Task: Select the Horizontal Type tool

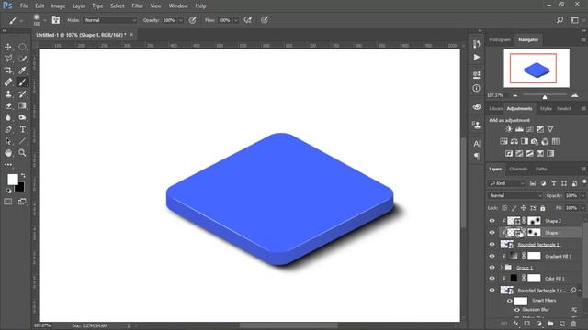Action: point(22,129)
